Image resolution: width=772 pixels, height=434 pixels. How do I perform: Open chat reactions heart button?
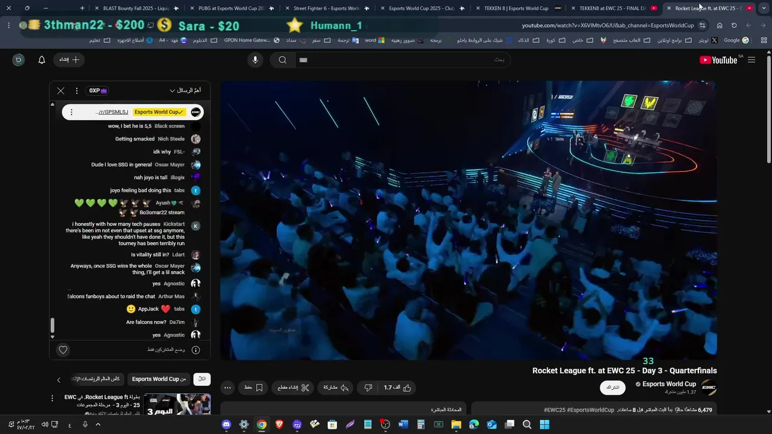tap(63, 350)
